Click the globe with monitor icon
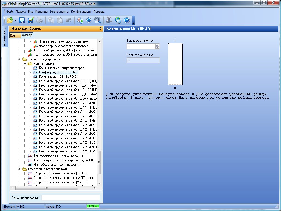This screenshot has width=281, height=211. click(118, 20)
